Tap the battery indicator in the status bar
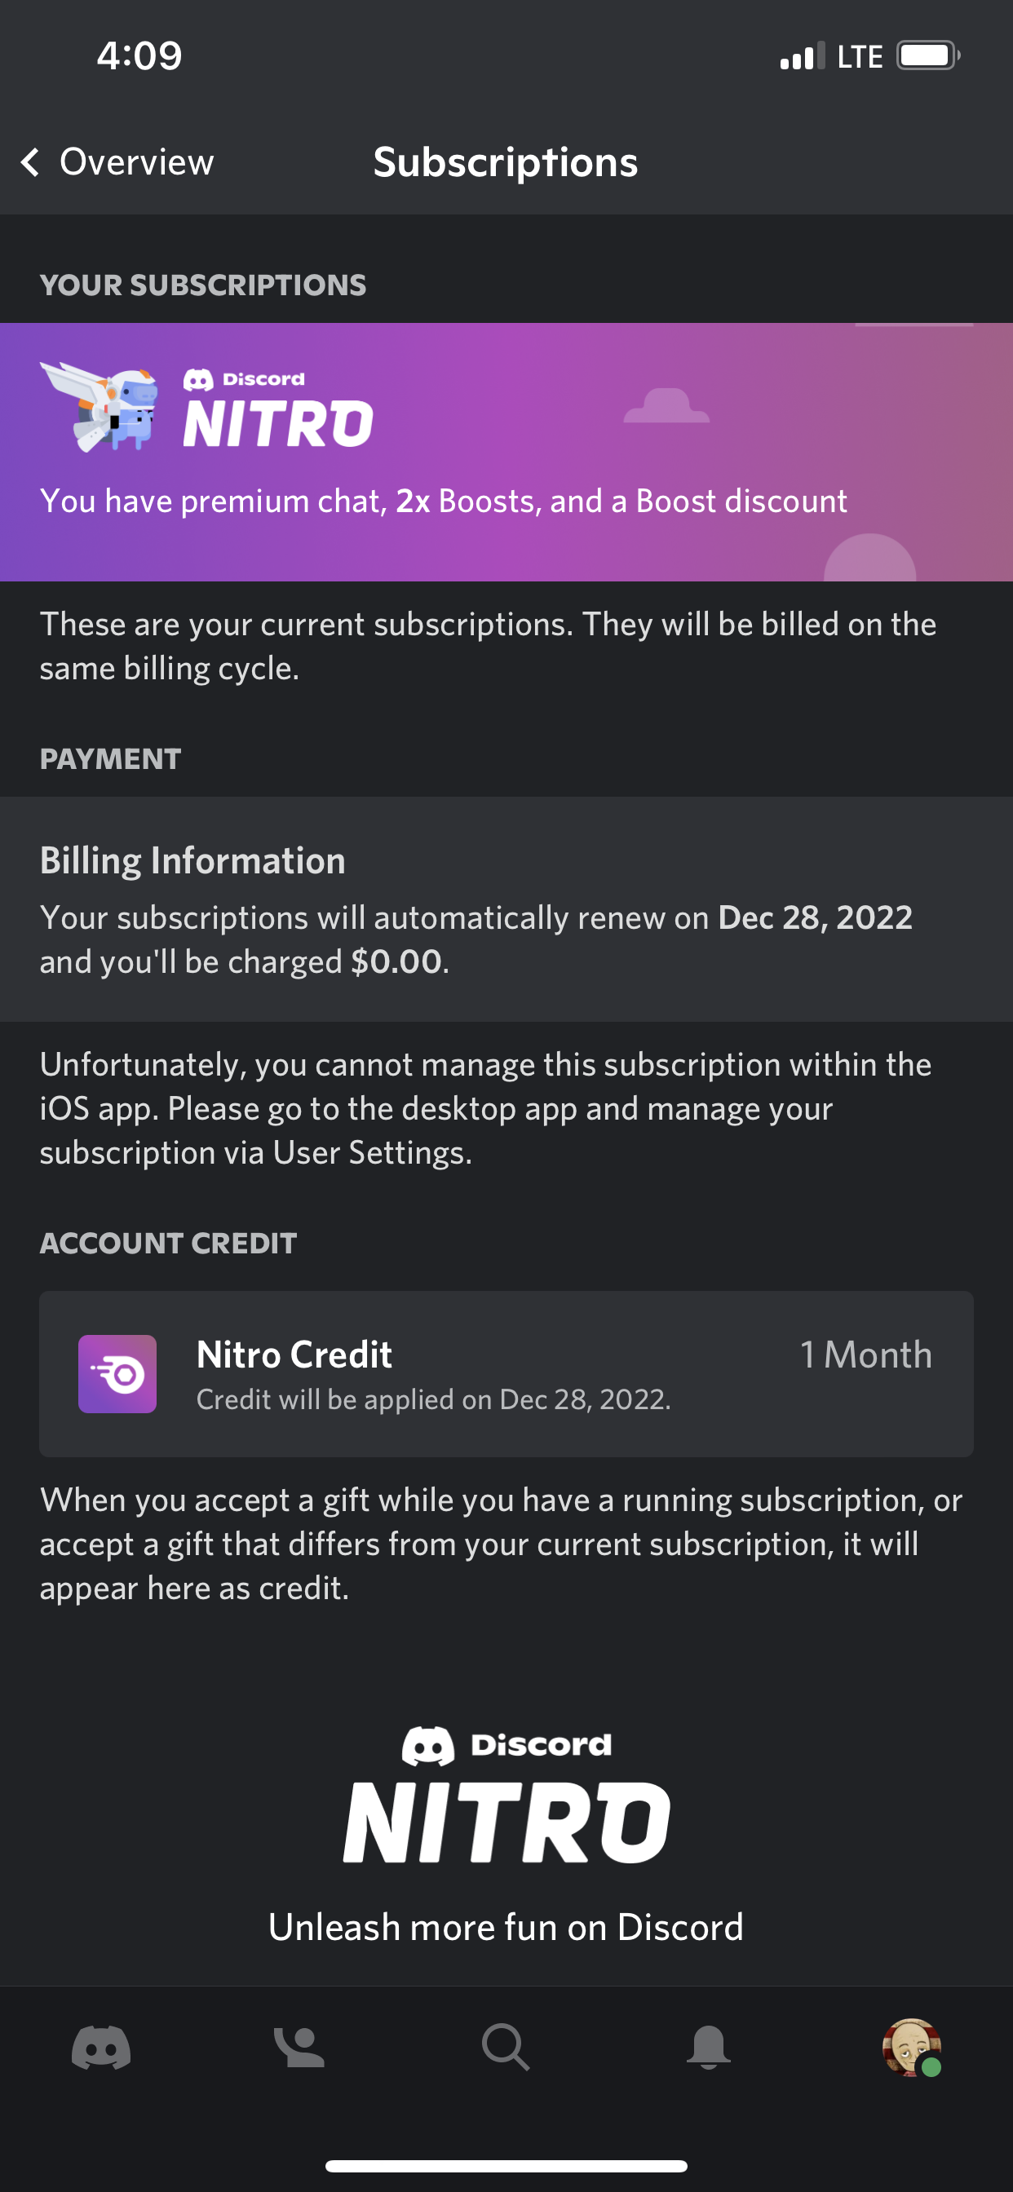1013x2192 pixels. [x=927, y=55]
